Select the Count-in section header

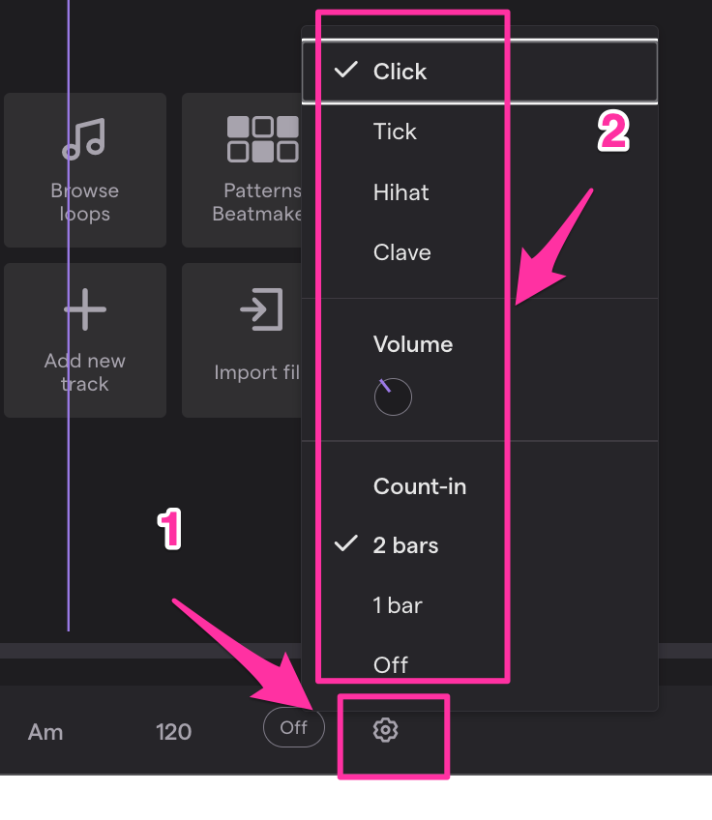[x=420, y=486]
